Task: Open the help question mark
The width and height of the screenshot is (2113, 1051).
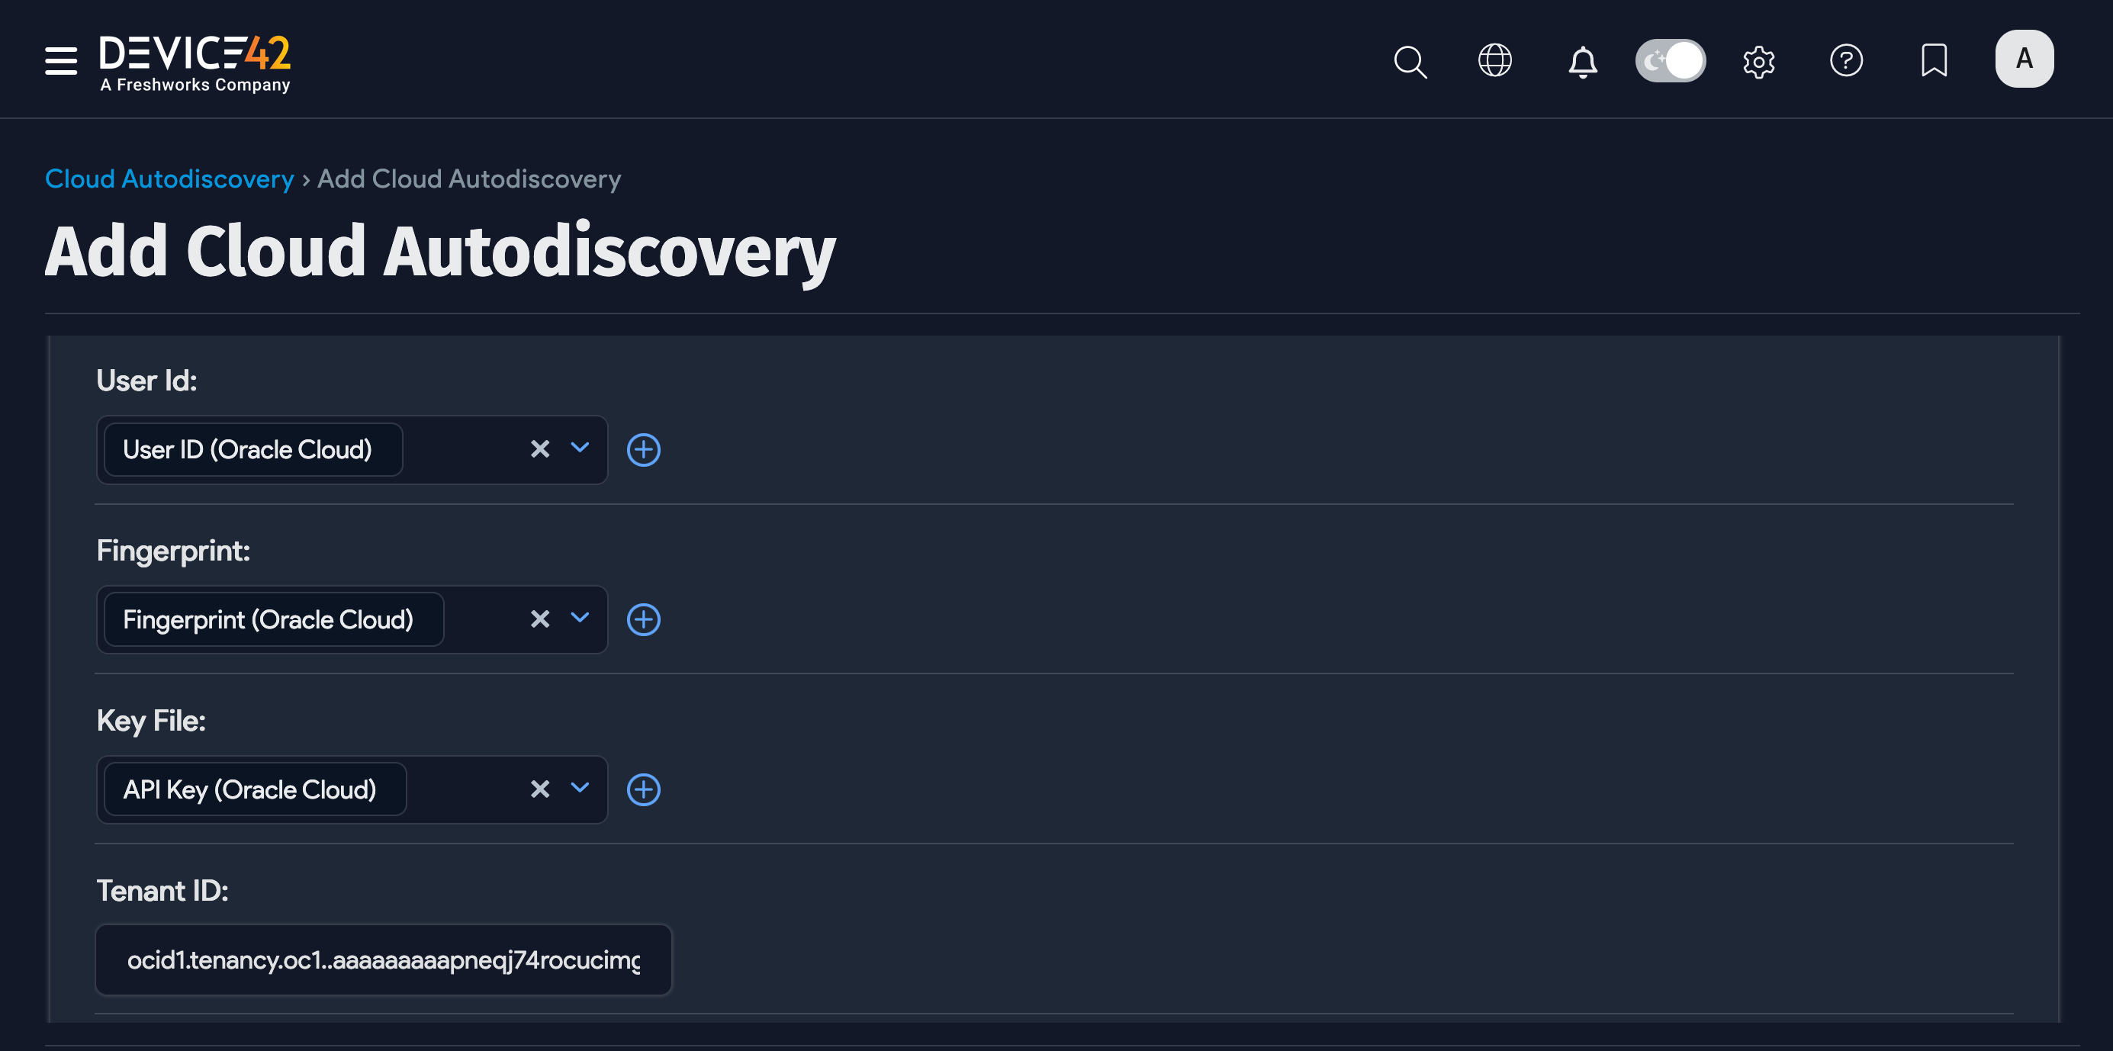Action: [1847, 60]
